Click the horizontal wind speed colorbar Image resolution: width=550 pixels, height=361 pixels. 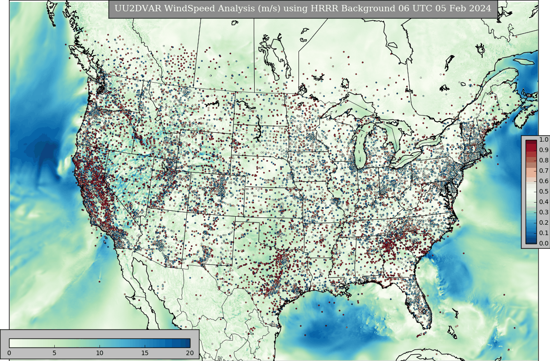(x=100, y=343)
